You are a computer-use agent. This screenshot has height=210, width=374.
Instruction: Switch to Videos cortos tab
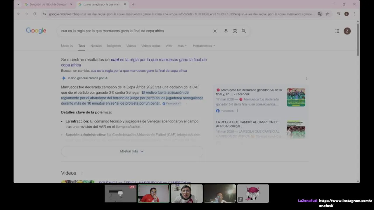[x=151, y=46]
